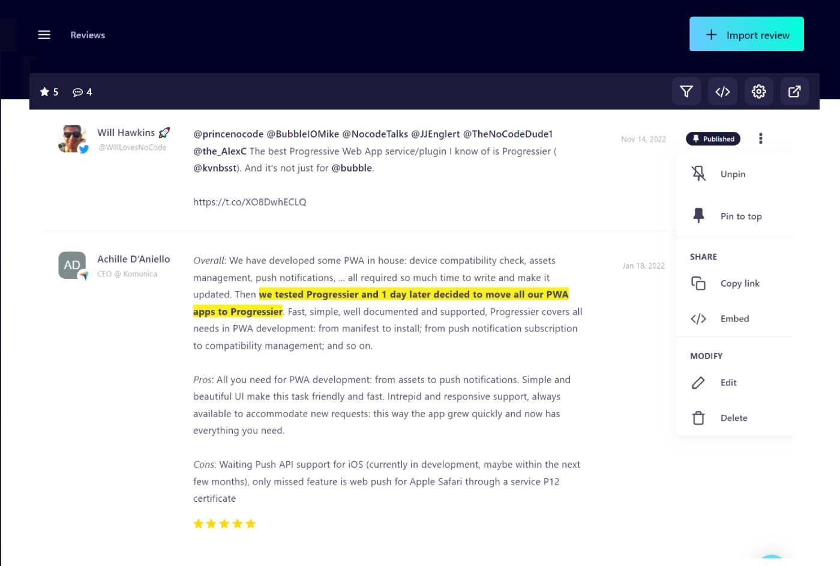Click Will Hawkins profile avatar
Screen dimensions: 840x566
(73, 139)
